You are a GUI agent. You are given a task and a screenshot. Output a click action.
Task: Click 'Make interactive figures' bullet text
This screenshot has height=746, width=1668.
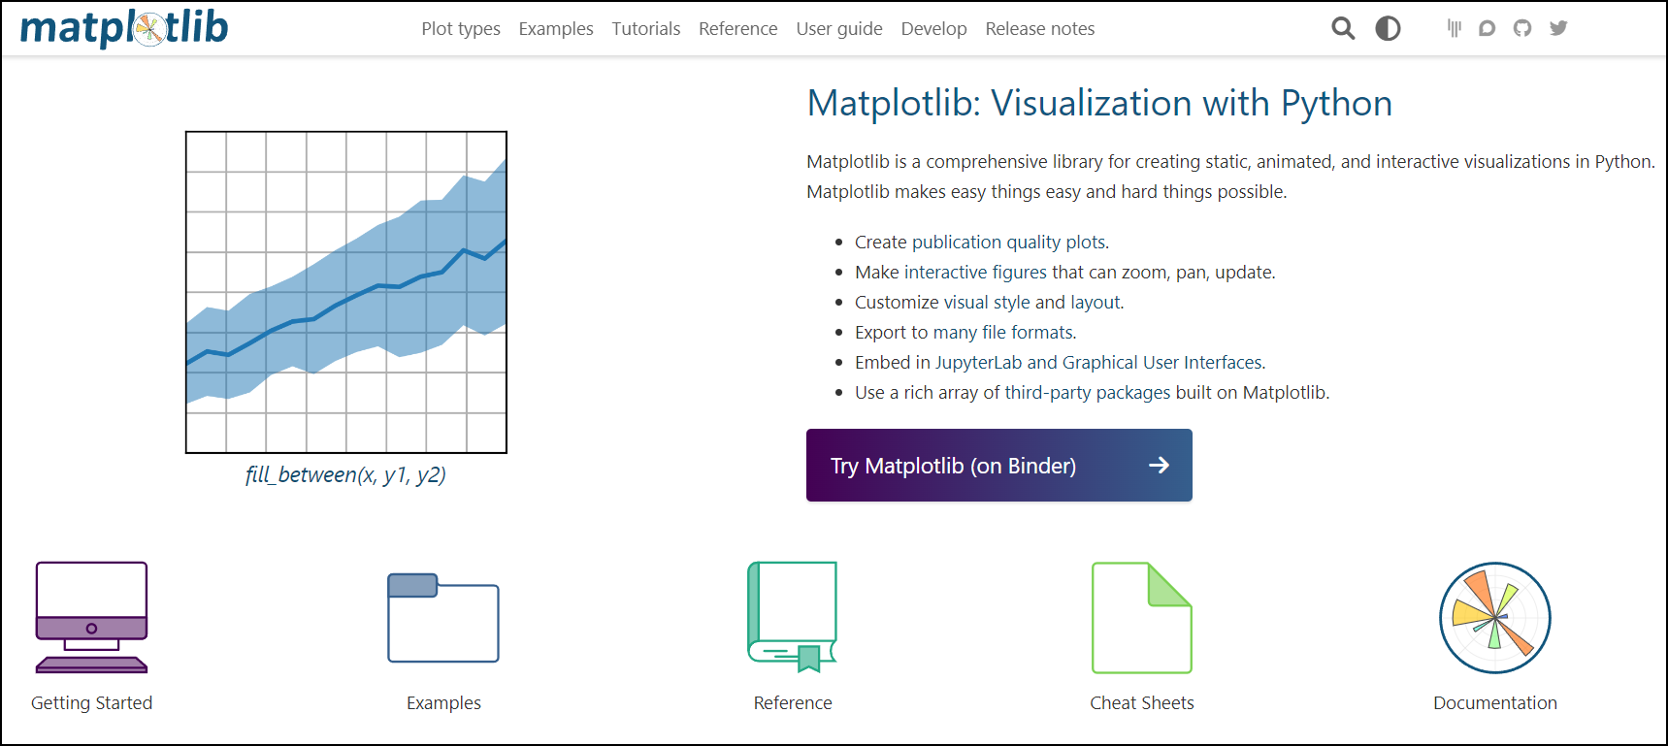(1065, 273)
